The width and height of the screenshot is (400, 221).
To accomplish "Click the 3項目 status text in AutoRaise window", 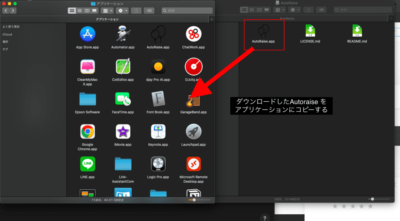I will (x=287, y=199).
